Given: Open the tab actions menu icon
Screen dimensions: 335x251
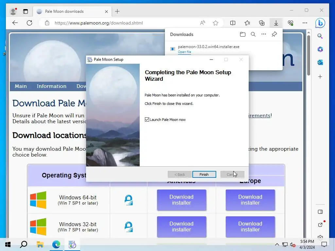Looking at the screenshot, I should tap(26, 11).
